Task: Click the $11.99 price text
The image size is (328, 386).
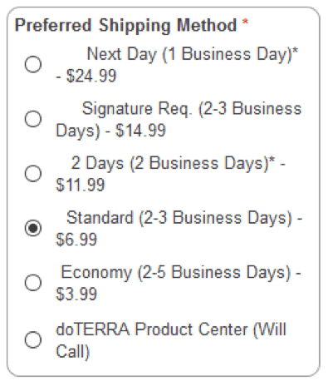Action: (x=81, y=185)
